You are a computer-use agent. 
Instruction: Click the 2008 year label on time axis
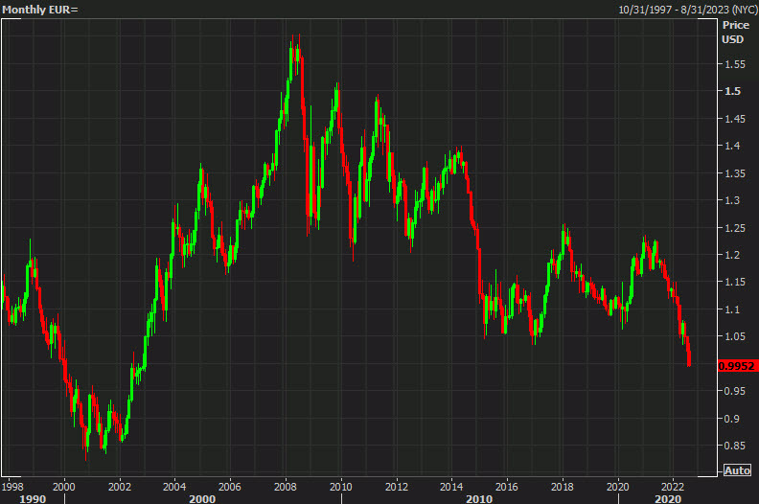pyautogui.click(x=286, y=487)
